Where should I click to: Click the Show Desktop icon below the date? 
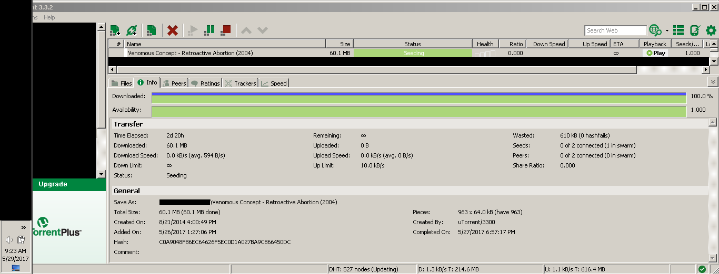click(15, 268)
